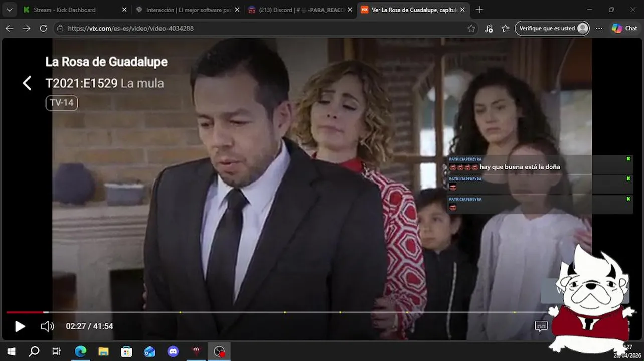The width and height of the screenshot is (644, 361).
Task: Open File Explorer from the taskbar
Action: coord(103,351)
